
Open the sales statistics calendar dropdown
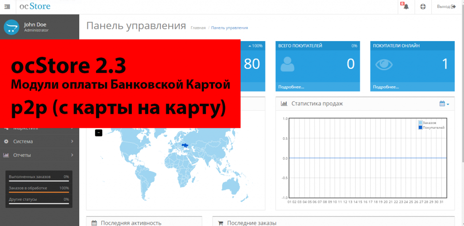444,104
